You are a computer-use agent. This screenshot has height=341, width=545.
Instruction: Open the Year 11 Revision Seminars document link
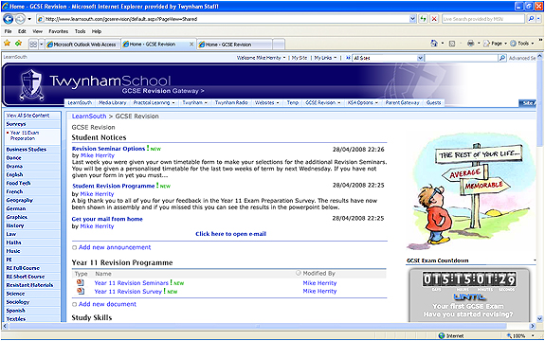pyautogui.click(x=132, y=283)
